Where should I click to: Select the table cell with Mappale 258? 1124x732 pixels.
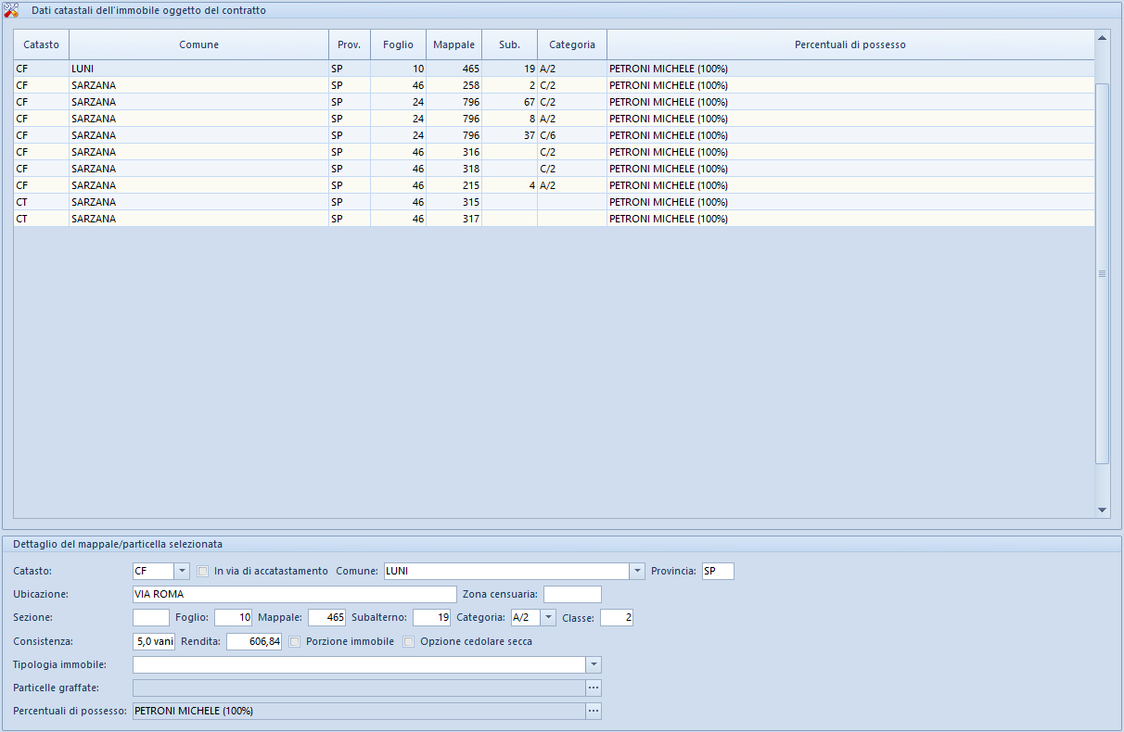click(454, 85)
